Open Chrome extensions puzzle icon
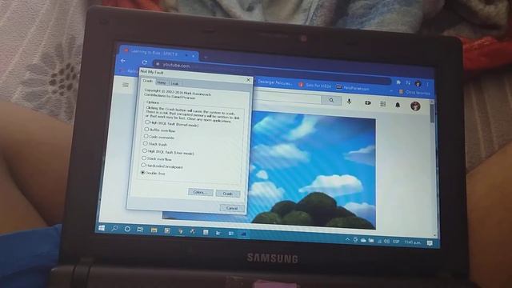The height and width of the screenshot is (288, 512). click(x=398, y=82)
